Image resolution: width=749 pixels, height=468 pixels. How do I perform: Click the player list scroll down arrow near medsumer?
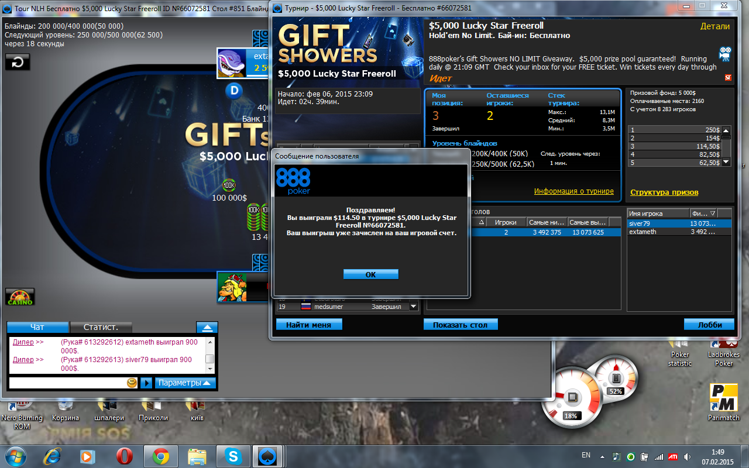click(414, 307)
